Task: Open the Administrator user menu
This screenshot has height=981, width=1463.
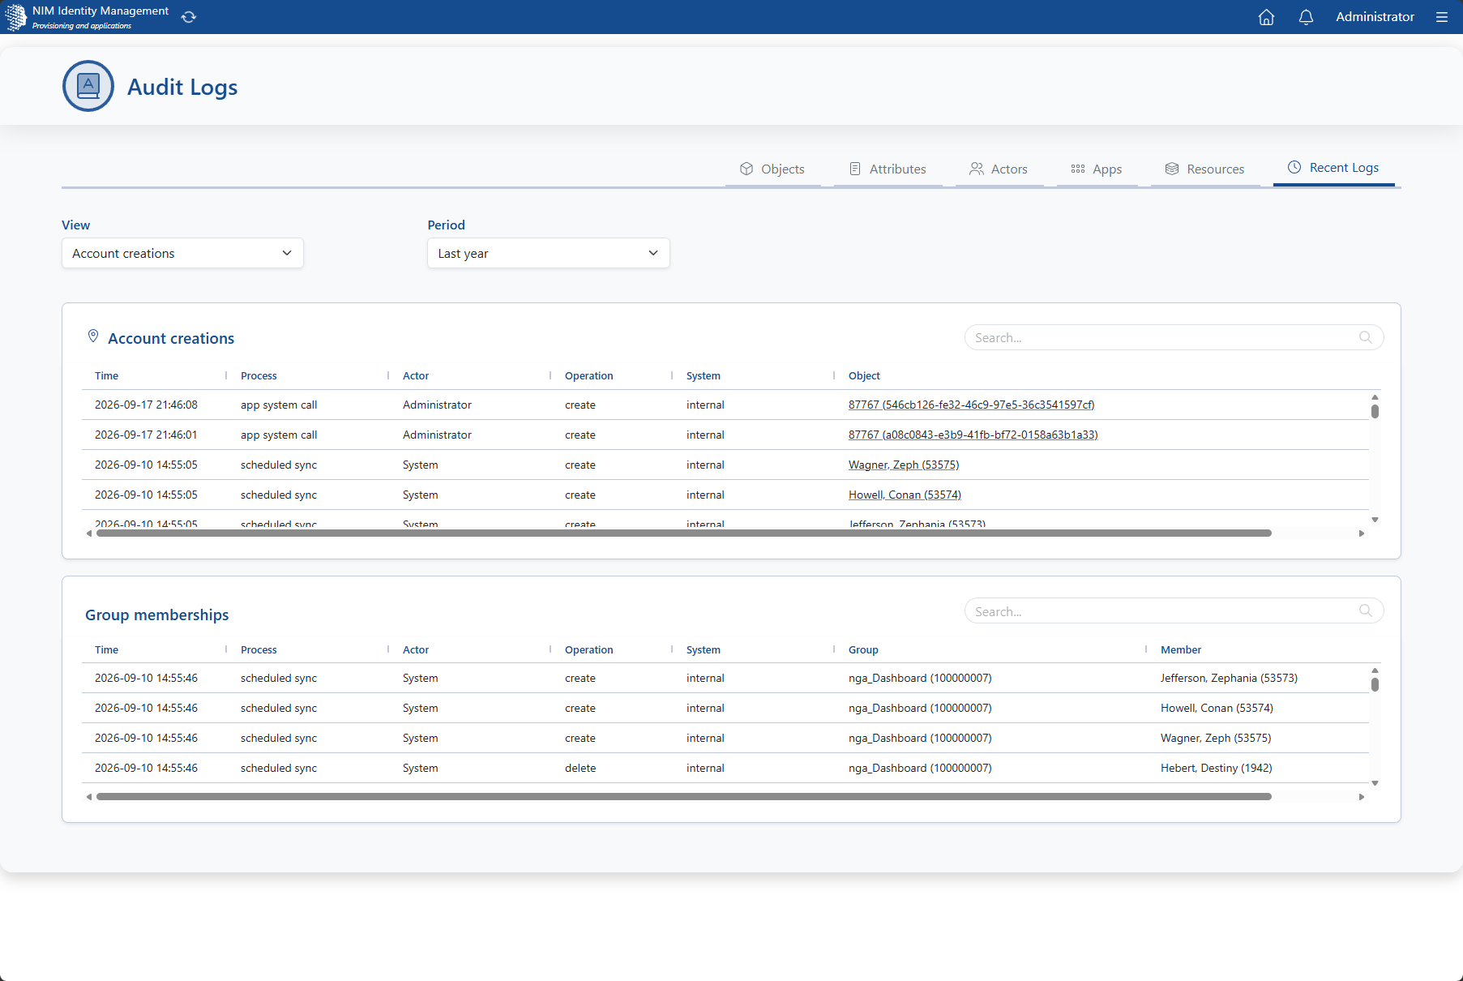Action: [1375, 17]
